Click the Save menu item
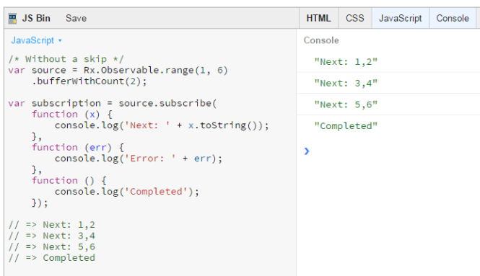480x276 pixels. click(76, 18)
